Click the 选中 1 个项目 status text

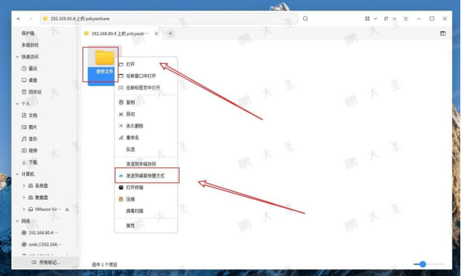pos(105,265)
